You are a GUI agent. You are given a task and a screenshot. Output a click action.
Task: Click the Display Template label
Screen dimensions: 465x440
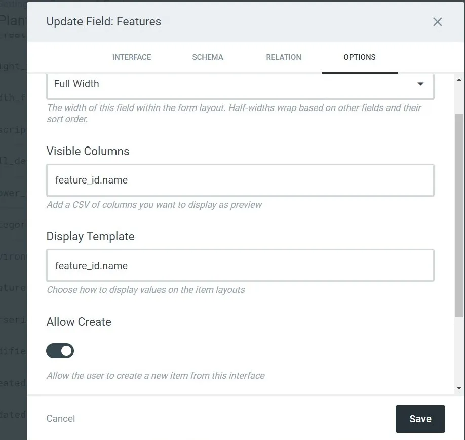[x=91, y=237]
